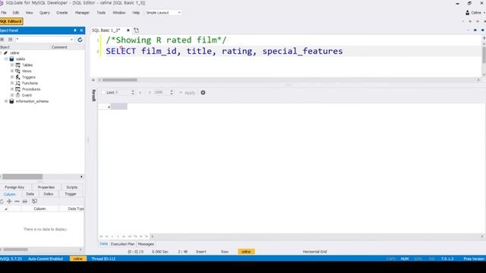Image resolution: width=486 pixels, height=273 pixels.
Task: Click the column search icon
Action: 34,201
